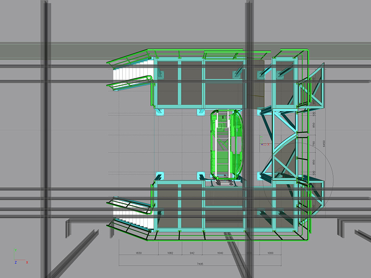Viewport: 371px width, 278px height.
Task: Click the 942 dimension label
Action: click(192, 253)
